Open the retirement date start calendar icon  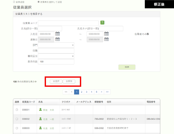pyautogui.click(x=58, y=39)
